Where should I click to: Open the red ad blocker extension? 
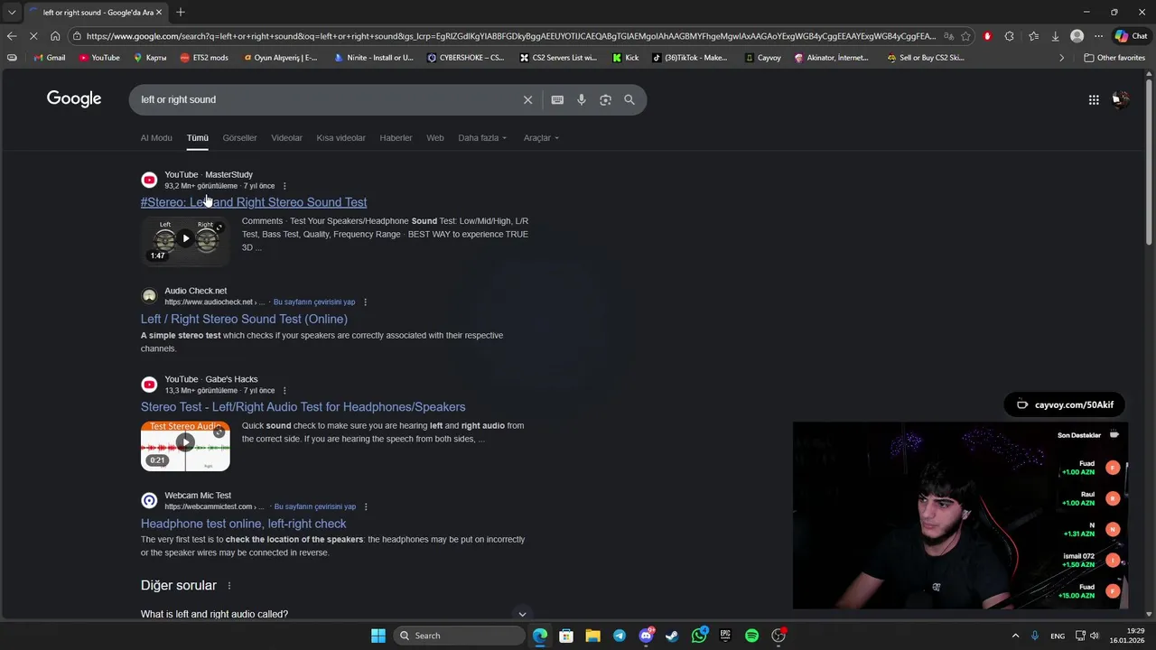pyautogui.click(x=987, y=36)
